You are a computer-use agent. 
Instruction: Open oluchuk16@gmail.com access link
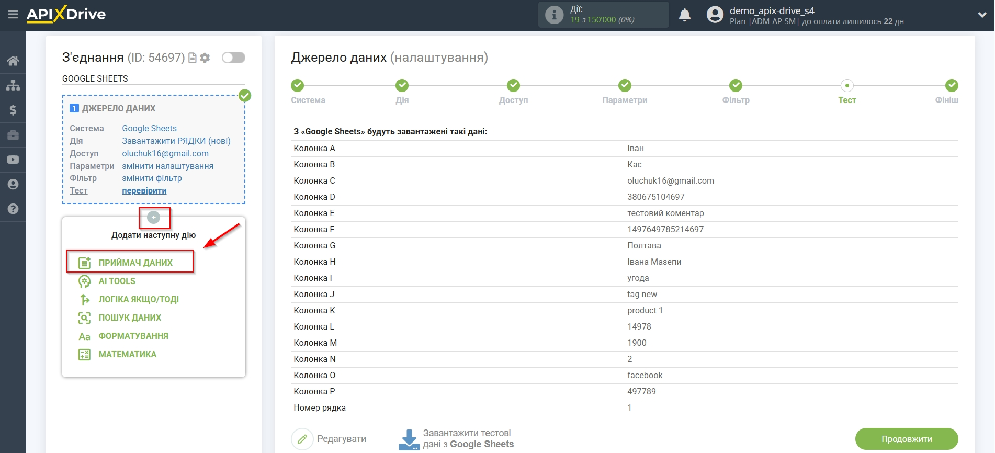point(165,153)
